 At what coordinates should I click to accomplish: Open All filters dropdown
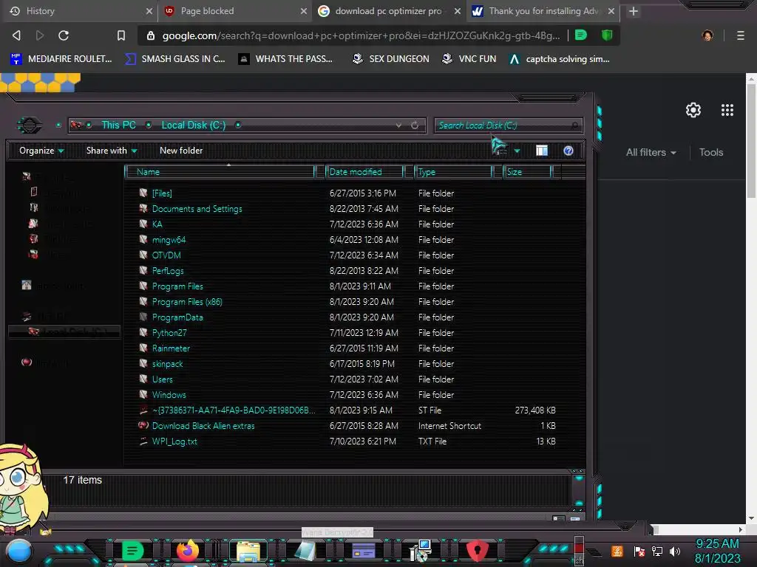pyautogui.click(x=651, y=152)
